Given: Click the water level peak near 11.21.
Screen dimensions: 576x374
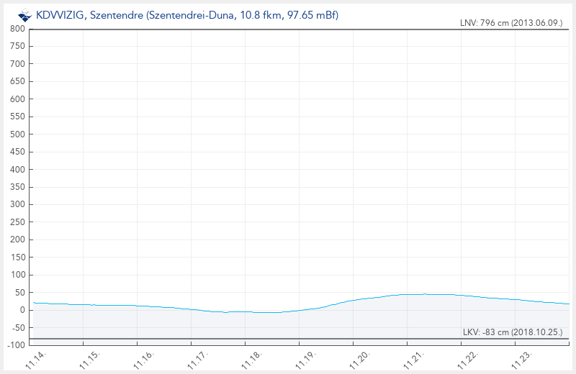Looking at the screenshot, I should [x=425, y=294].
